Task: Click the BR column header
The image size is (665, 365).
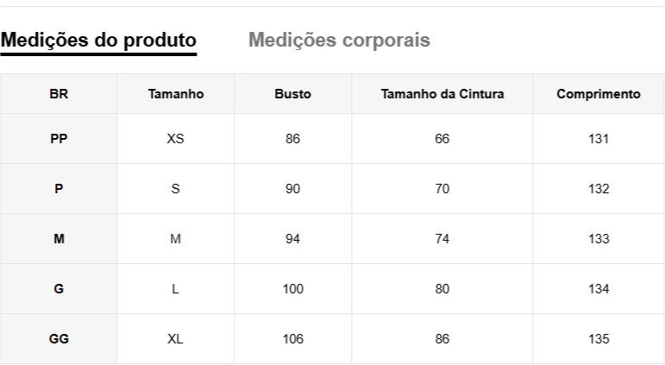Action: tap(59, 94)
